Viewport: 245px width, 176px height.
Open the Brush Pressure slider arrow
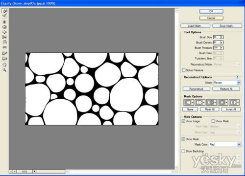click(x=222, y=47)
